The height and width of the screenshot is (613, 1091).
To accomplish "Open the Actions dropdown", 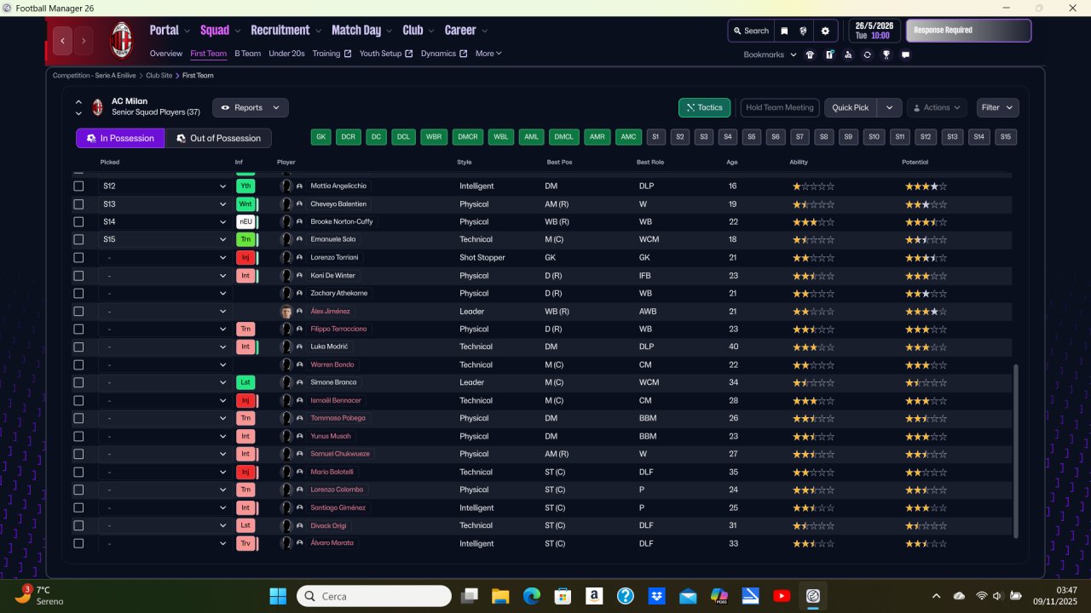I will [x=937, y=108].
